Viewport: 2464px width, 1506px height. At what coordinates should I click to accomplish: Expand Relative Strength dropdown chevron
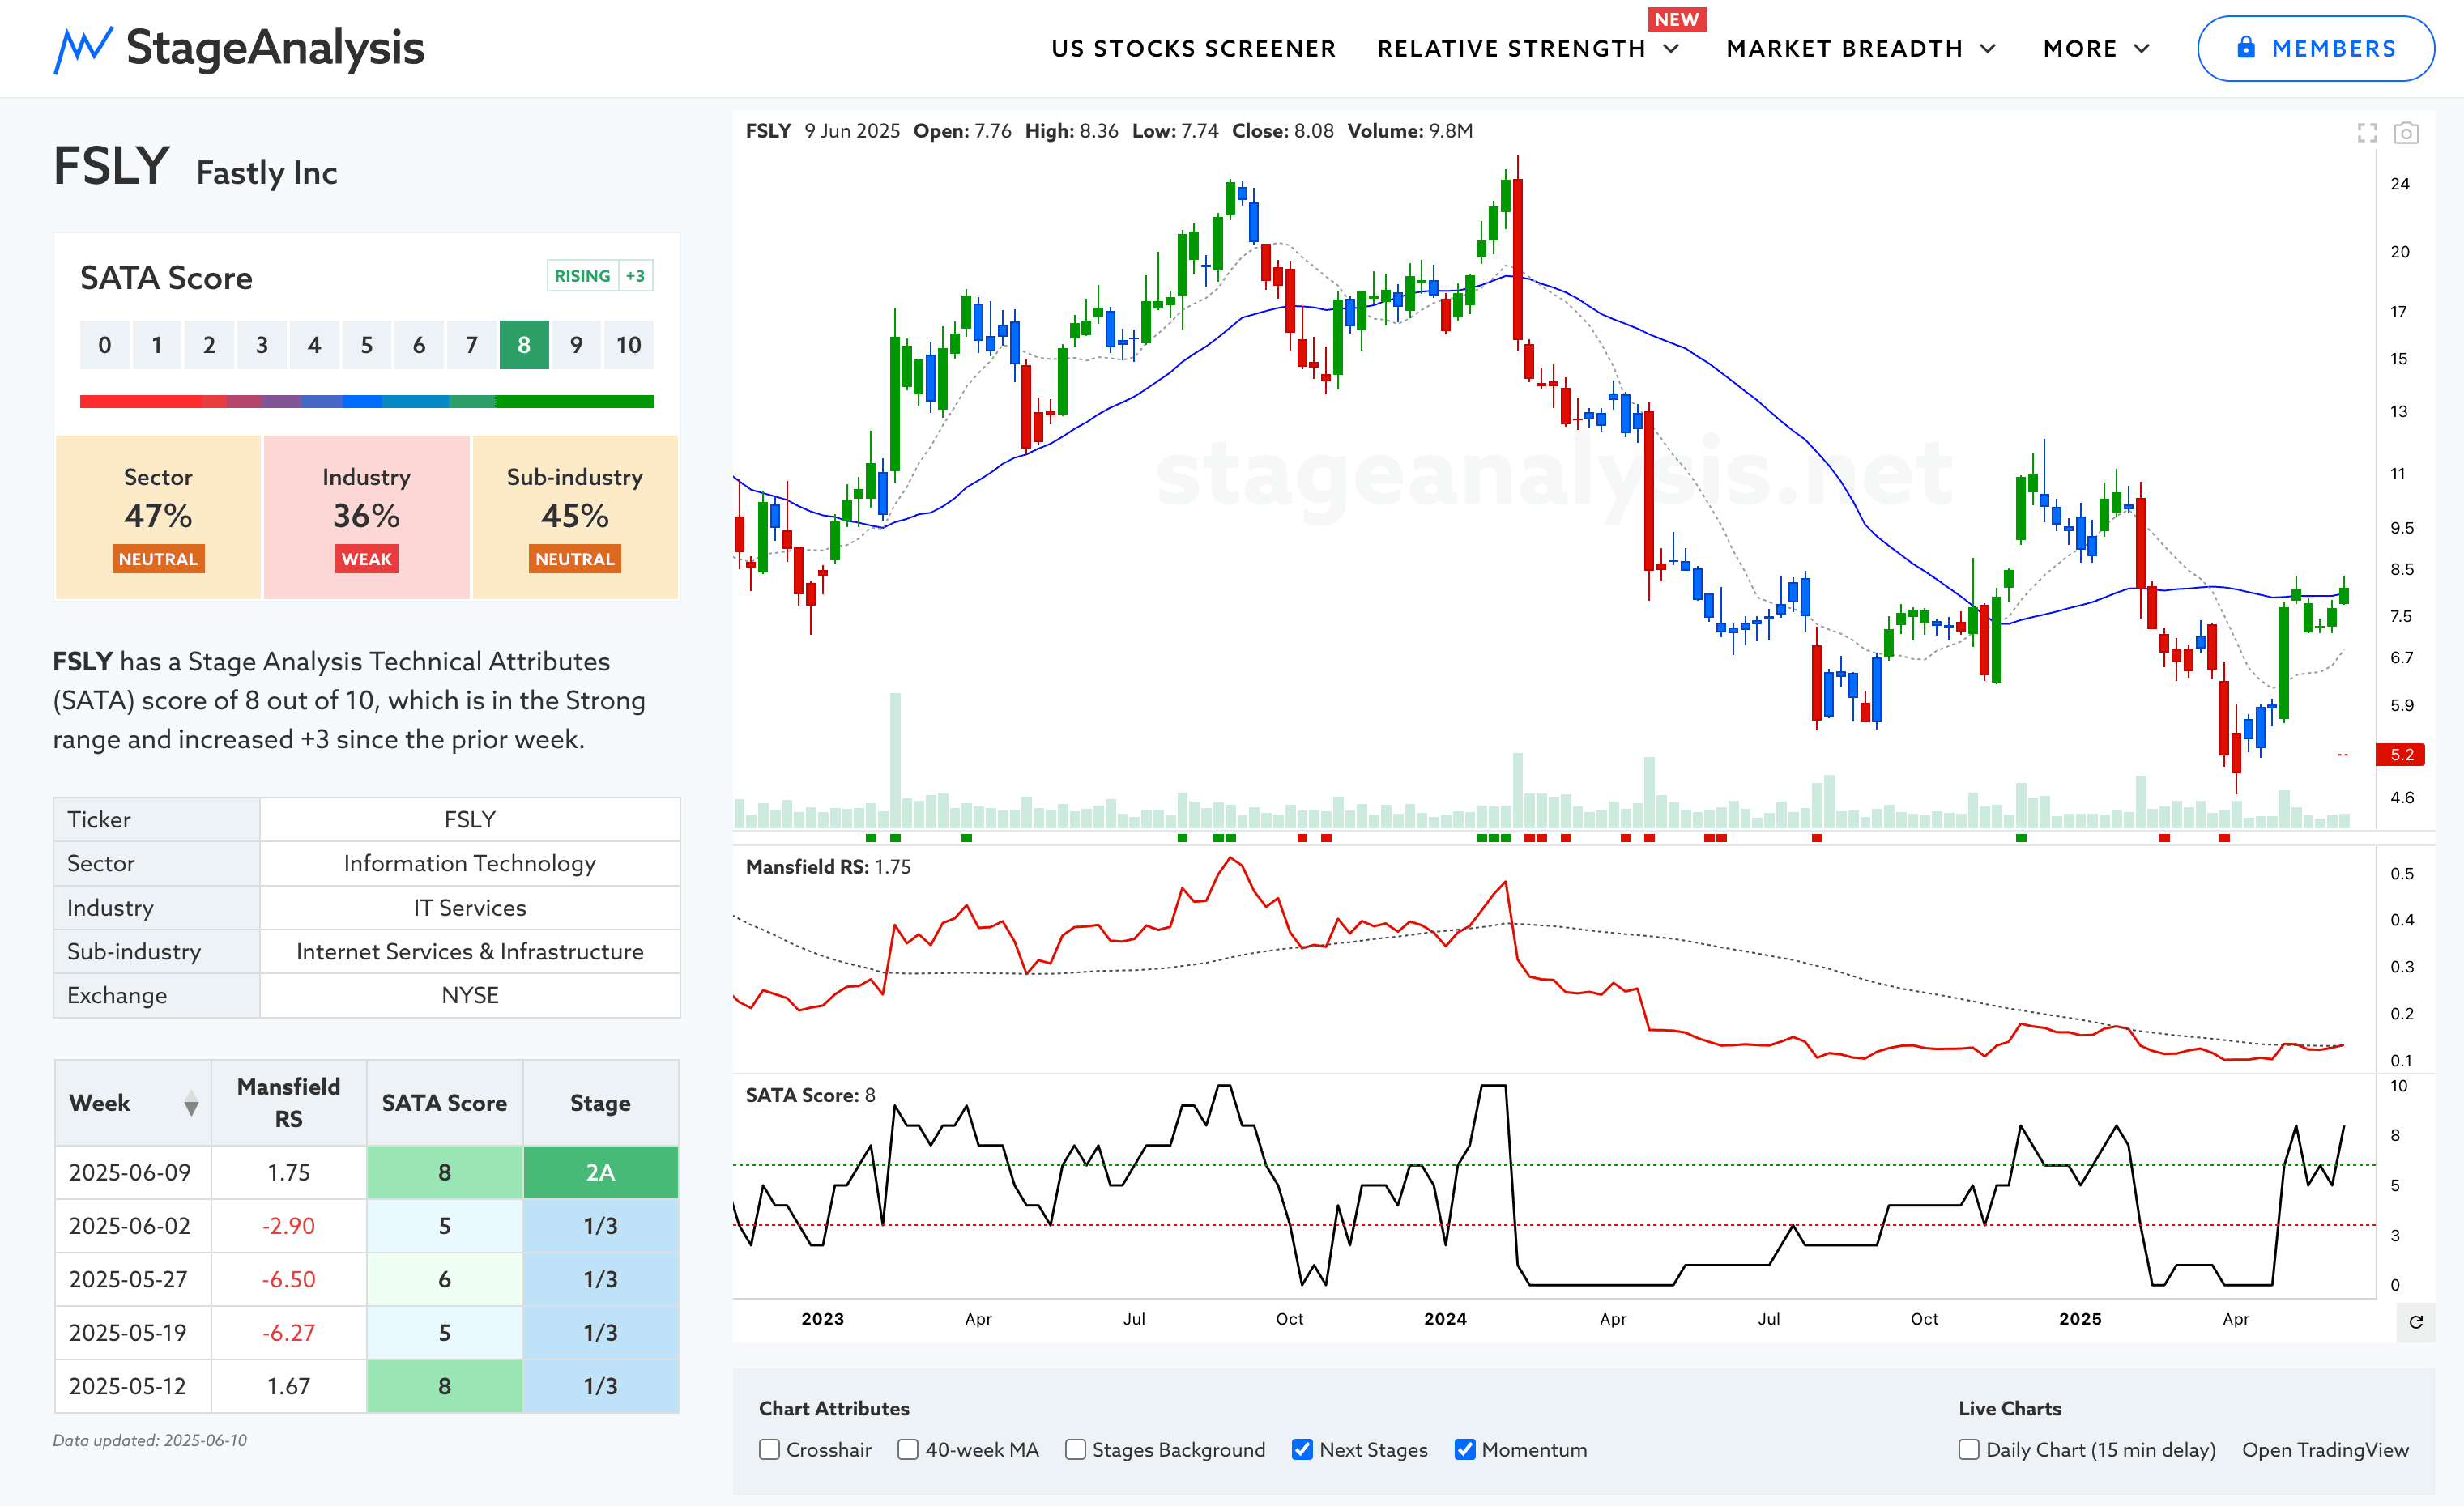pyautogui.click(x=1671, y=49)
